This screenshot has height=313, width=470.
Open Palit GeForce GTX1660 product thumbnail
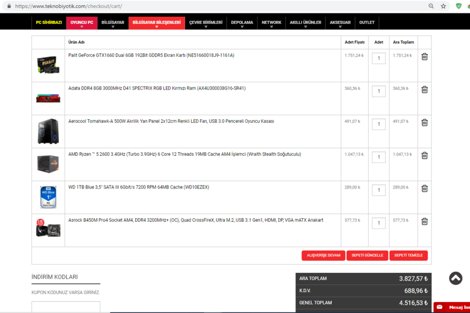pyautogui.click(x=48, y=65)
